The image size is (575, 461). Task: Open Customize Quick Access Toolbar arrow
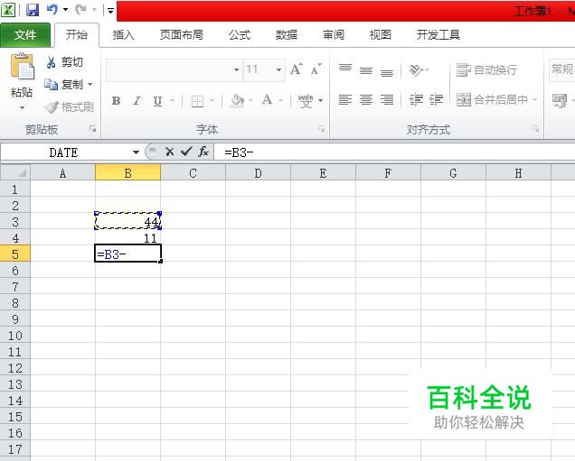[x=110, y=11]
